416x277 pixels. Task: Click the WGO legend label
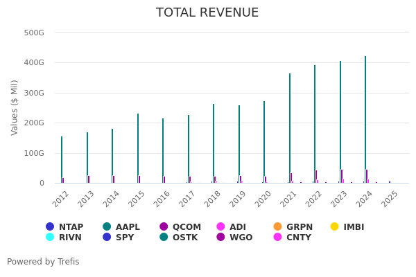[x=241, y=238]
